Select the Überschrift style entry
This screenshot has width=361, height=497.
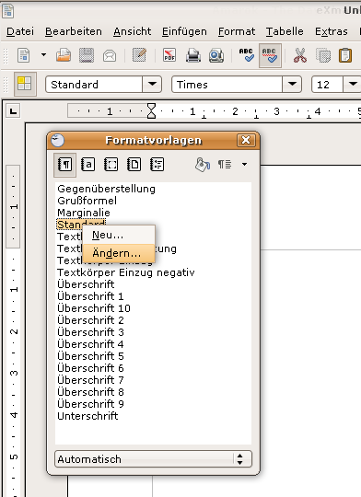point(86,284)
